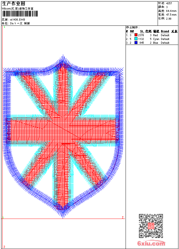Screen dimensions: 179x249
Task: Click the width value '47.5 mm'
Action: pos(171,15)
